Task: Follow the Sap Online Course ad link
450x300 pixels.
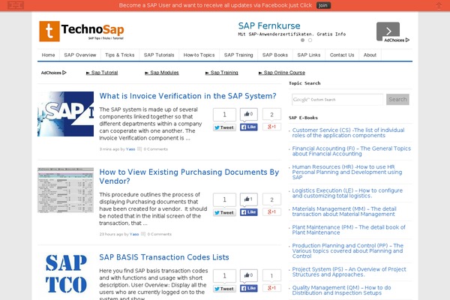Action: 282,73
